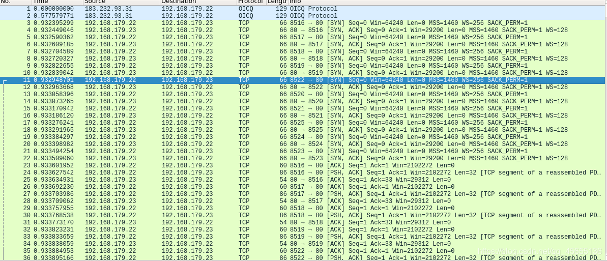607x261 pixels.
Task: Select packet 32, the 8519 → 80 ACK
Action: click(303, 229)
